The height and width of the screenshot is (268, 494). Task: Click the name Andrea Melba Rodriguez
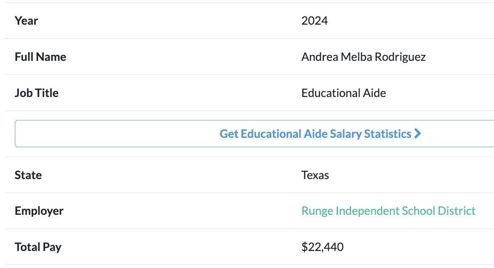pyautogui.click(x=363, y=57)
